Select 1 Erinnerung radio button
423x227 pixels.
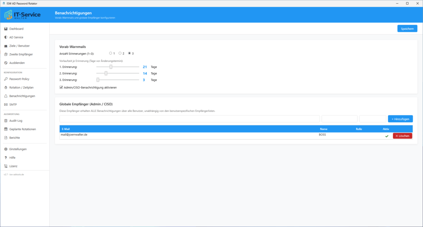pos(110,53)
